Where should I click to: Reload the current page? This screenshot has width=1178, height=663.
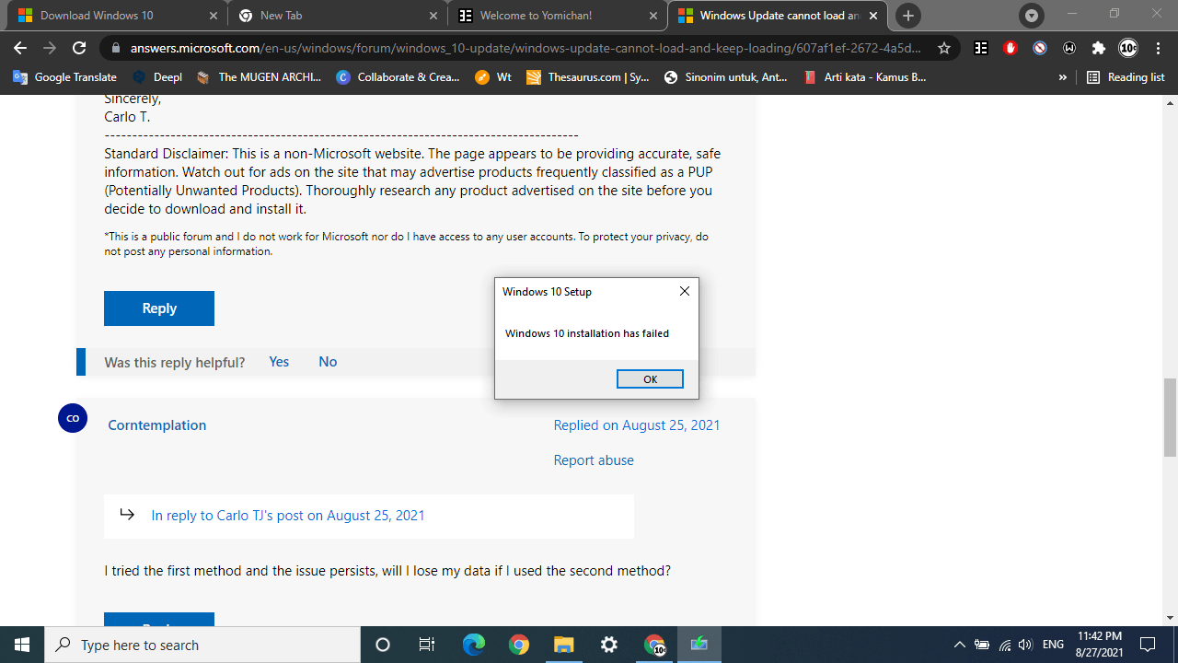point(79,48)
